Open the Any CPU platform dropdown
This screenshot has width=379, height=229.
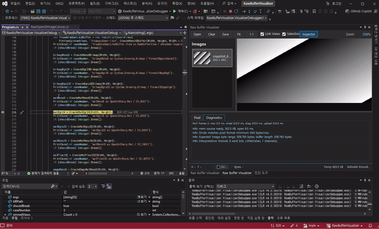[101, 11]
